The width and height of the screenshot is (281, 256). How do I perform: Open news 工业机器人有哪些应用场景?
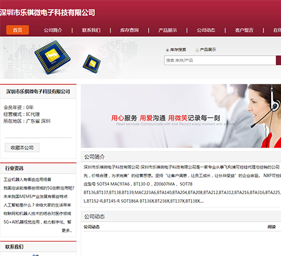27,179
